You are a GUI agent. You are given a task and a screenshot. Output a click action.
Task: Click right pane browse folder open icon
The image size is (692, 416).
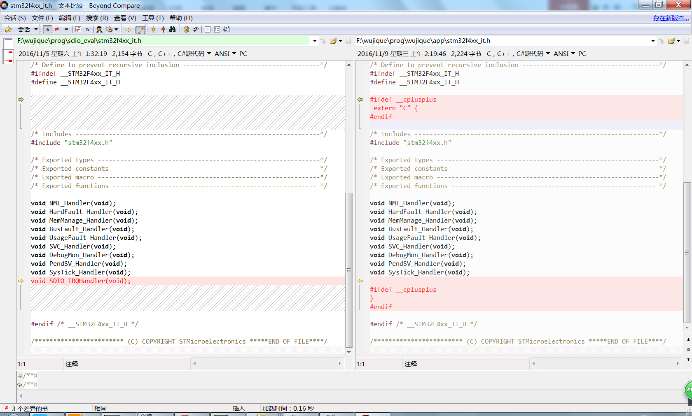coord(671,41)
